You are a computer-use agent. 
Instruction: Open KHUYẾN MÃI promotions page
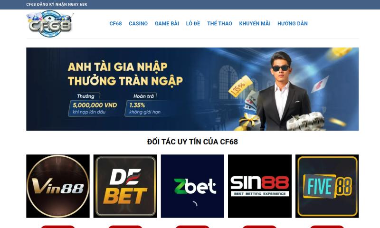255,23
